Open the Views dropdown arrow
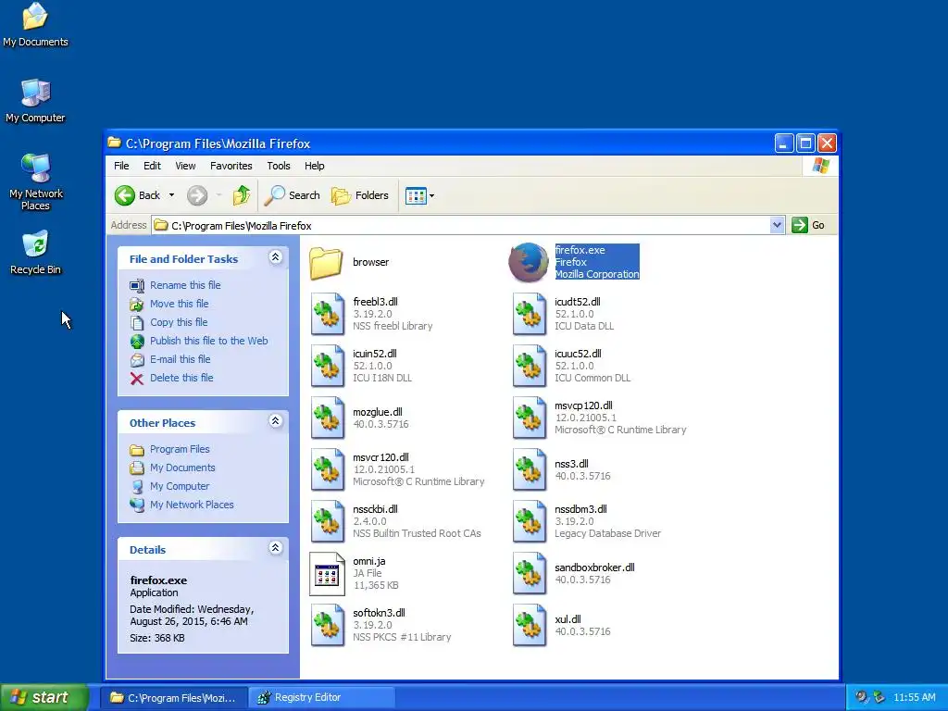Viewport: 948px width, 711px height. pos(431,196)
